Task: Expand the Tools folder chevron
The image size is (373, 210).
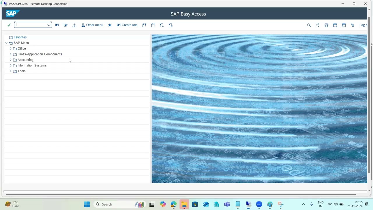Action: [11, 71]
